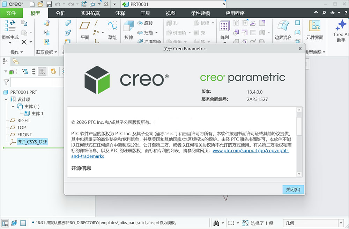Viewport: 349px width, 229px height.
Task: Click the model tree search field
Action: point(37,82)
